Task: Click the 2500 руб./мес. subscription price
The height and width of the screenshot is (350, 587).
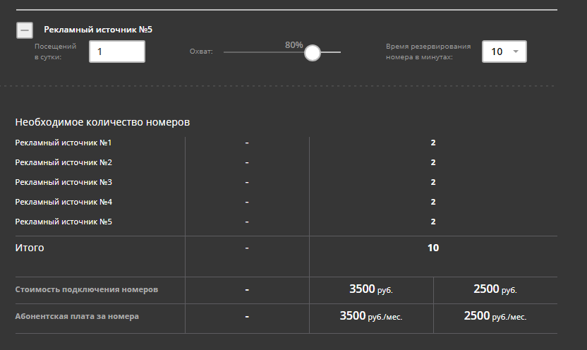Action: (x=495, y=316)
